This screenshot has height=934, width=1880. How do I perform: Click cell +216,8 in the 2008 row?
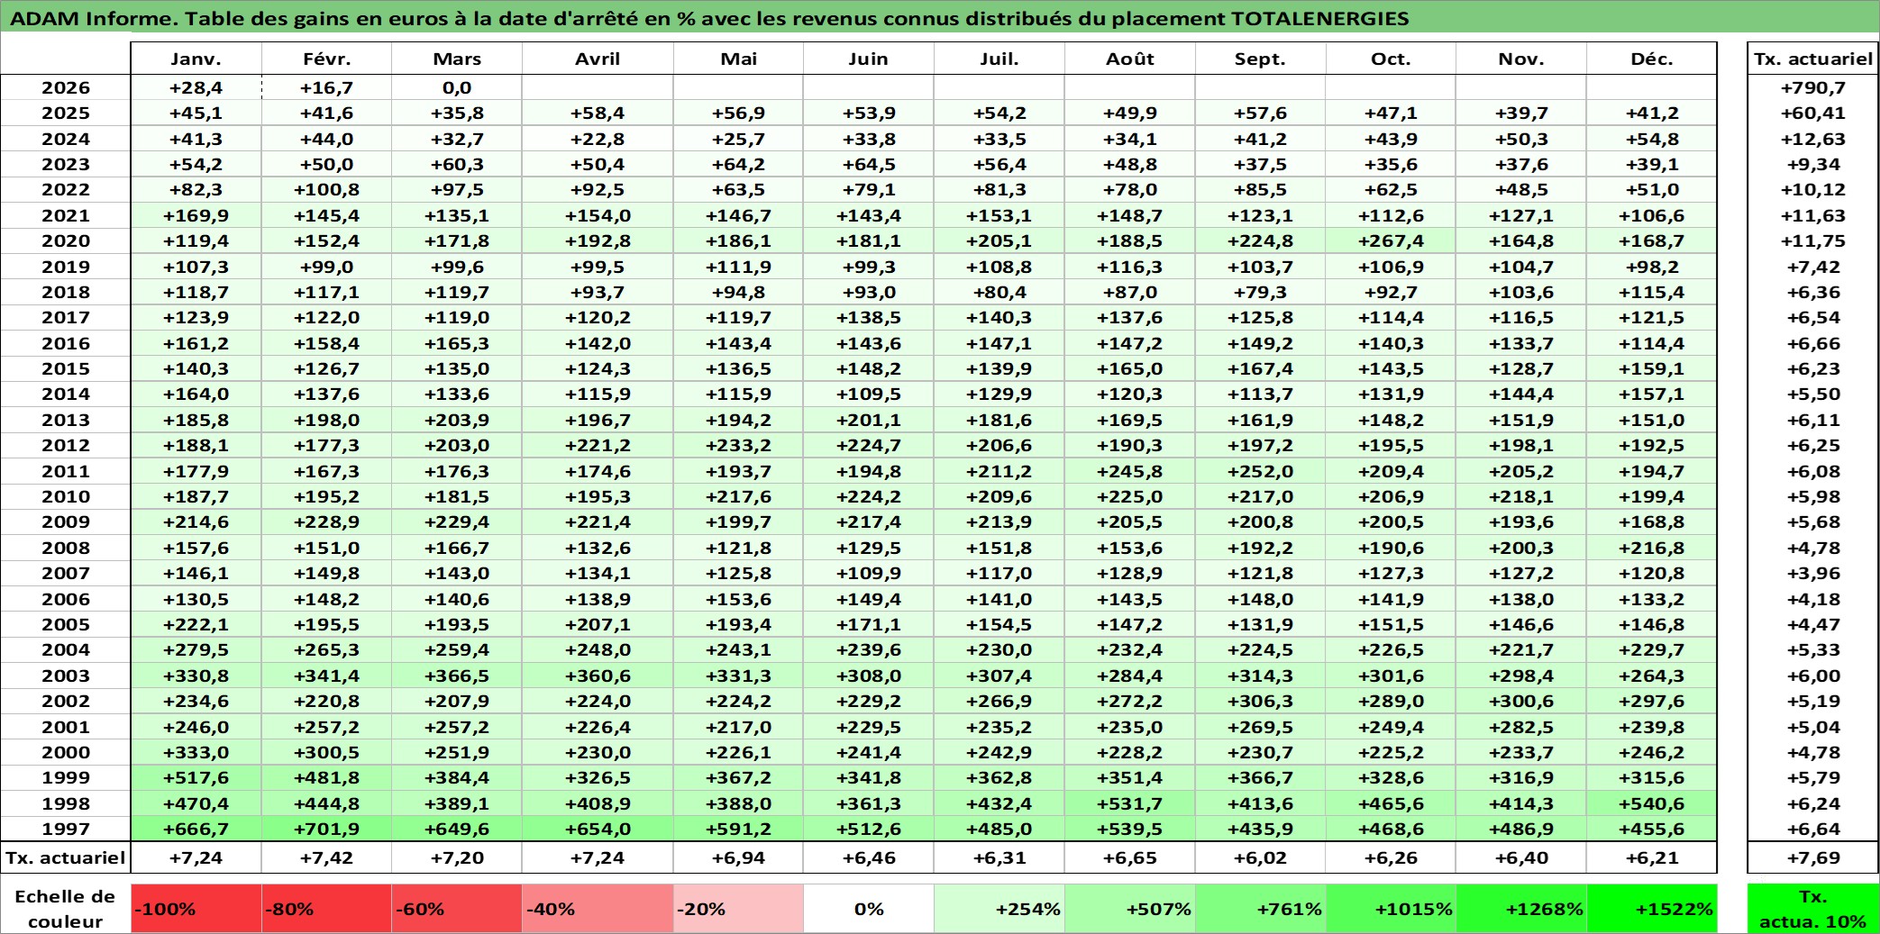click(x=1652, y=548)
